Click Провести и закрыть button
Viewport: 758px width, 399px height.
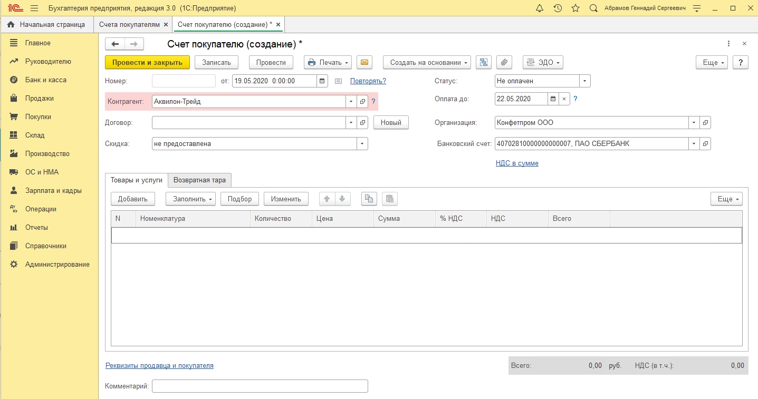pyautogui.click(x=147, y=62)
